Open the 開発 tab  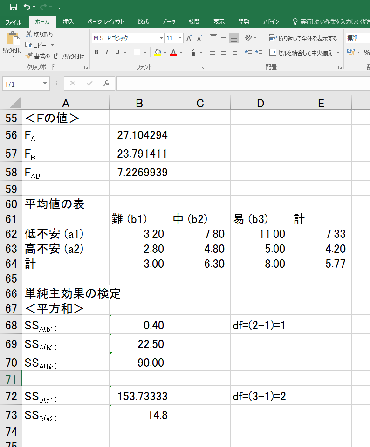(x=244, y=22)
